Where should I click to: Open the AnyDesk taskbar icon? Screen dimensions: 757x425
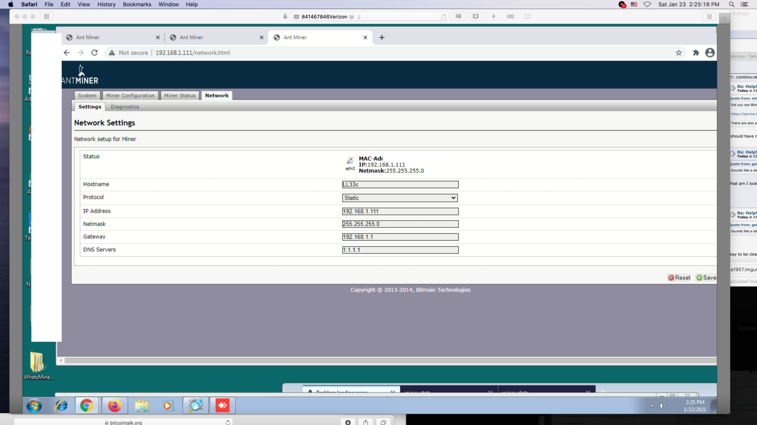(222, 406)
